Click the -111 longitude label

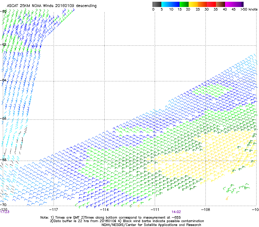(x=155, y=210)
